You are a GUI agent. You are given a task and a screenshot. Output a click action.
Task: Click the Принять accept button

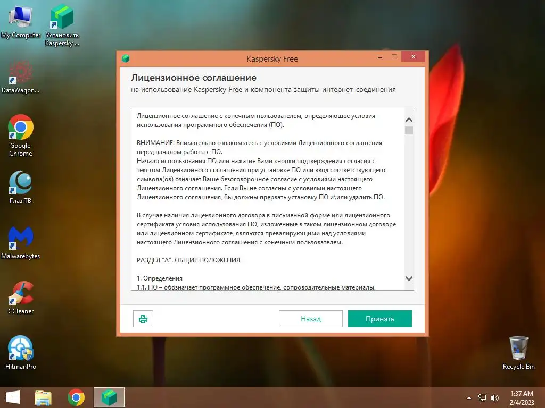click(379, 319)
